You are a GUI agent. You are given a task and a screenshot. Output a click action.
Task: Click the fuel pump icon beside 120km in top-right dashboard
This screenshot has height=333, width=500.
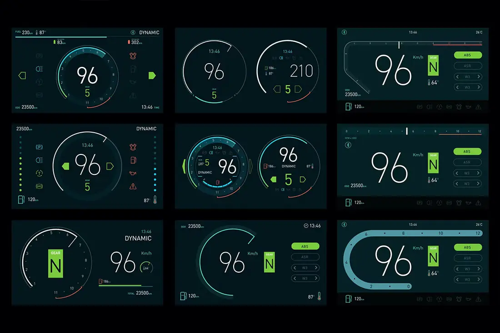(x=348, y=106)
